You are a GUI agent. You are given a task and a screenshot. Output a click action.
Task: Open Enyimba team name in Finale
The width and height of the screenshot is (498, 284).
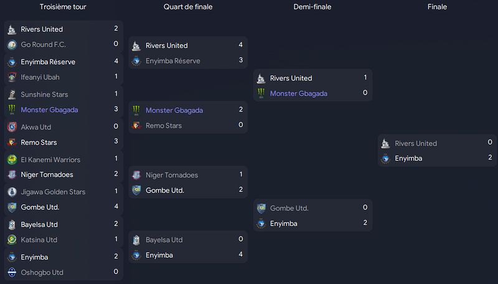point(408,158)
